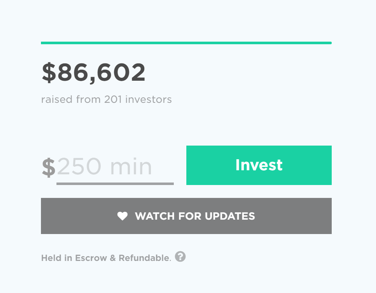Click the heart icon on watch button

point(123,216)
